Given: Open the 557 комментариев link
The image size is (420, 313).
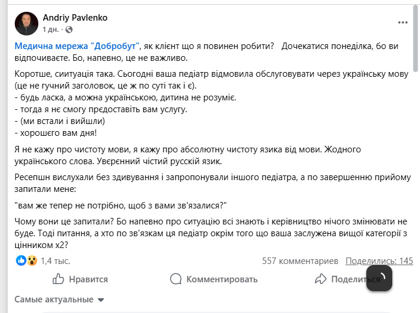Looking at the screenshot, I should 300,260.
